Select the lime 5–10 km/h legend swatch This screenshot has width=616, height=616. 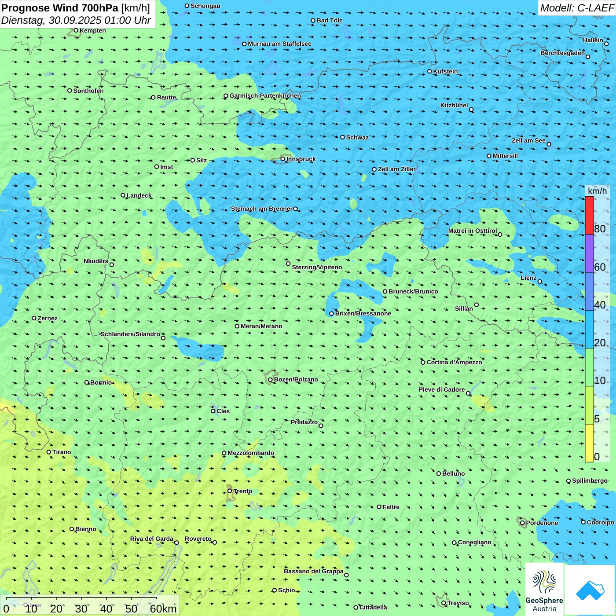click(x=589, y=405)
